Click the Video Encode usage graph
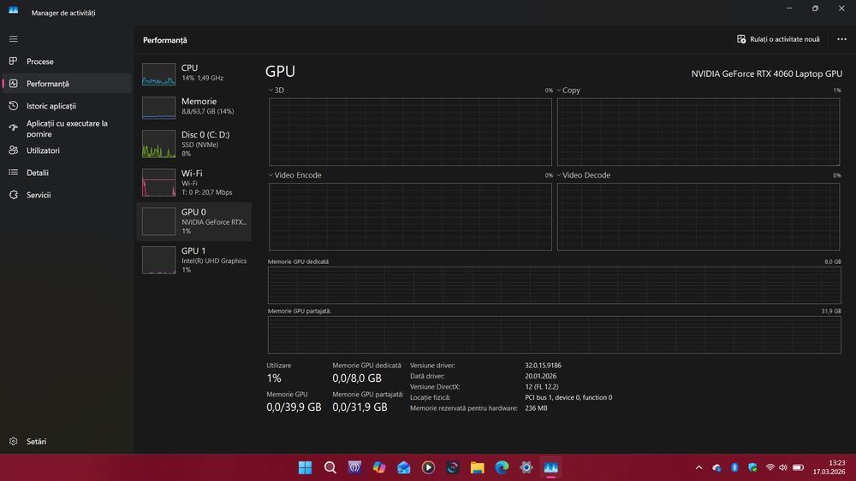 tap(410, 217)
